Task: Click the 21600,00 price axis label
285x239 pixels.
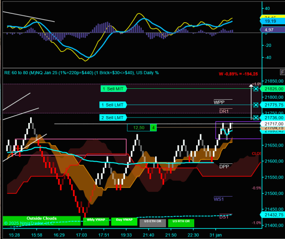Action: point(274,161)
